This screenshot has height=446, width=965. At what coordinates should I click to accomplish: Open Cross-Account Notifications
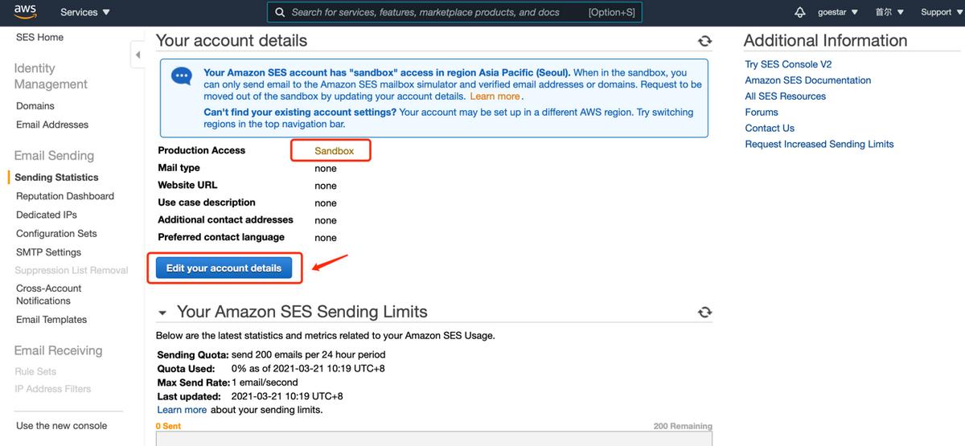tap(49, 294)
